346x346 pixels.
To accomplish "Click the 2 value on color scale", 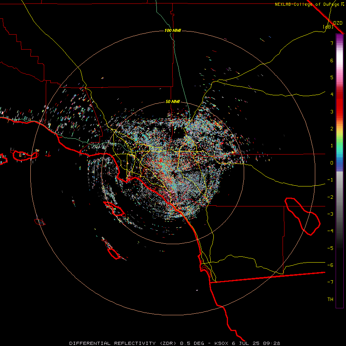I will (x=332, y=129).
